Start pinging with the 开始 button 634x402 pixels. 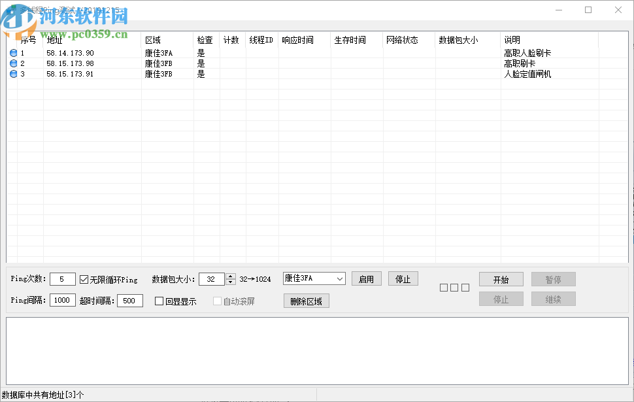[x=501, y=279]
